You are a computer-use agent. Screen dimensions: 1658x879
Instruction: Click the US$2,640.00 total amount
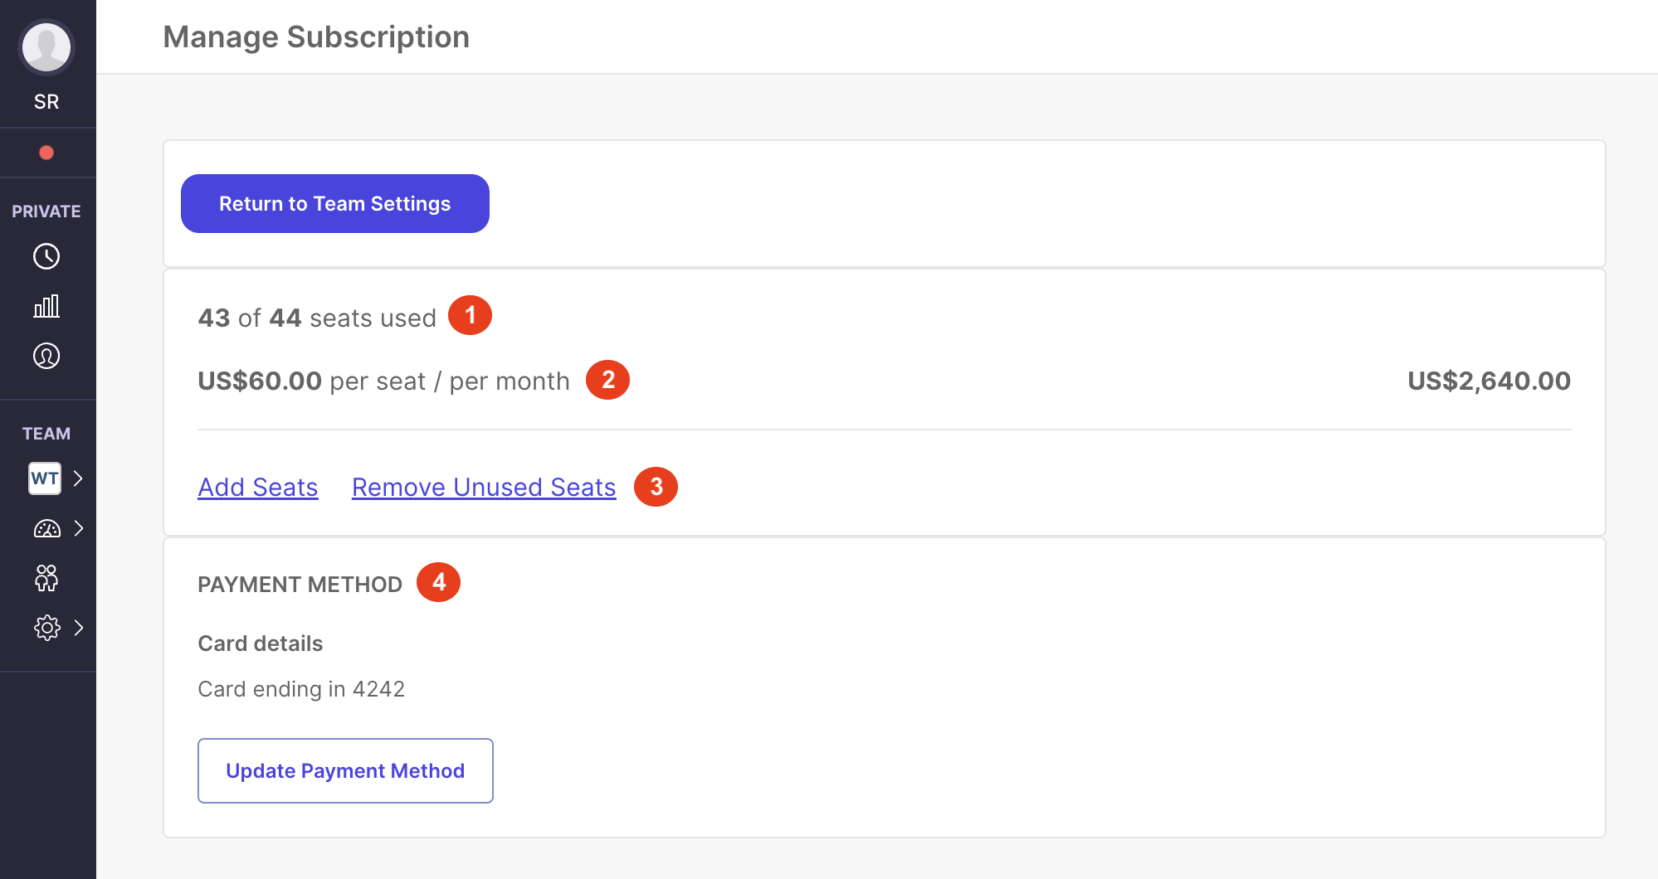(x=1489, y=381)
